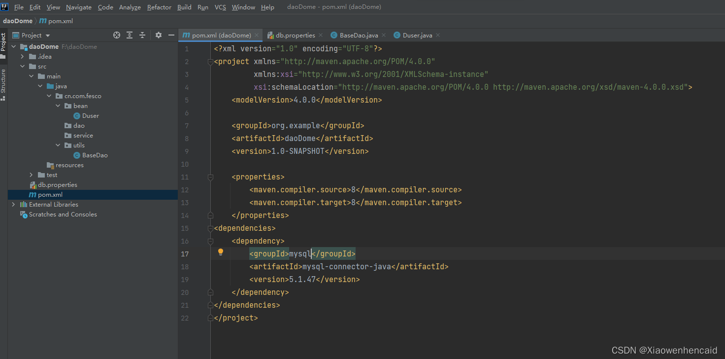Click the Collapse All icon in Project toolbar
Screen dimensions: 725x359
click(142, 35)
